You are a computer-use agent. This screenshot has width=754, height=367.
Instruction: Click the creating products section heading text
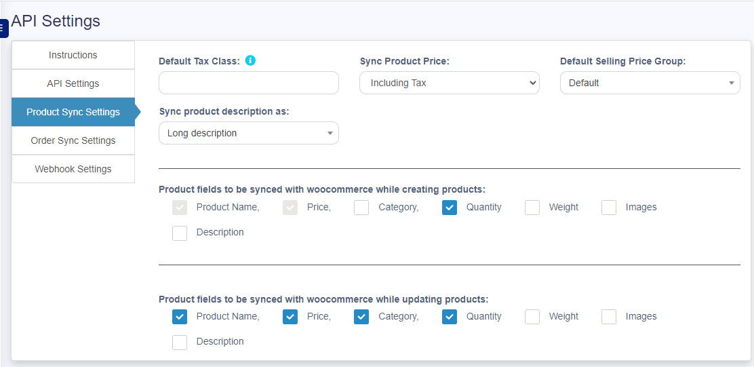point(322,189)
